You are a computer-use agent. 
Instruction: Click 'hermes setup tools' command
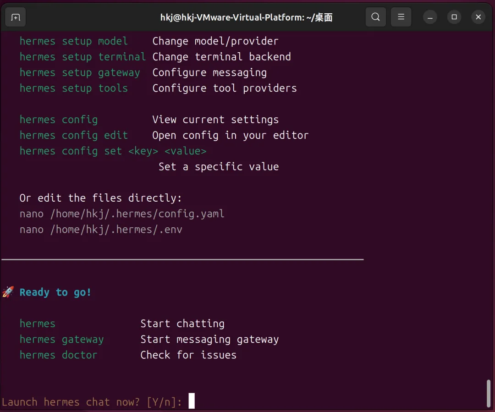(x=73, y=88)
